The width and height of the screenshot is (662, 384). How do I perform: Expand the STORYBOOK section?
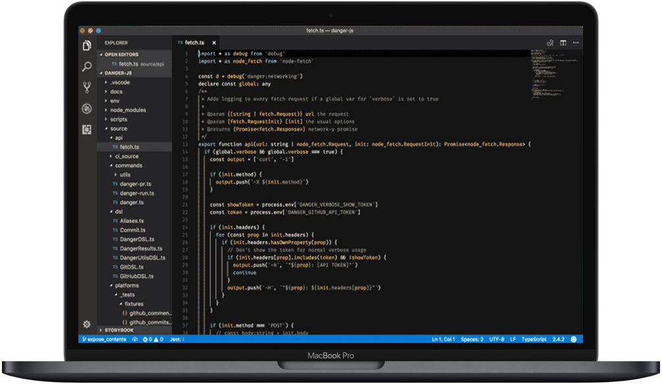(118, 330)
